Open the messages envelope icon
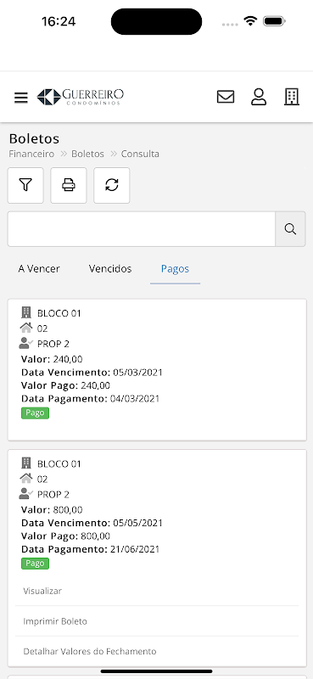313x679 pixels. coord(226,97)
